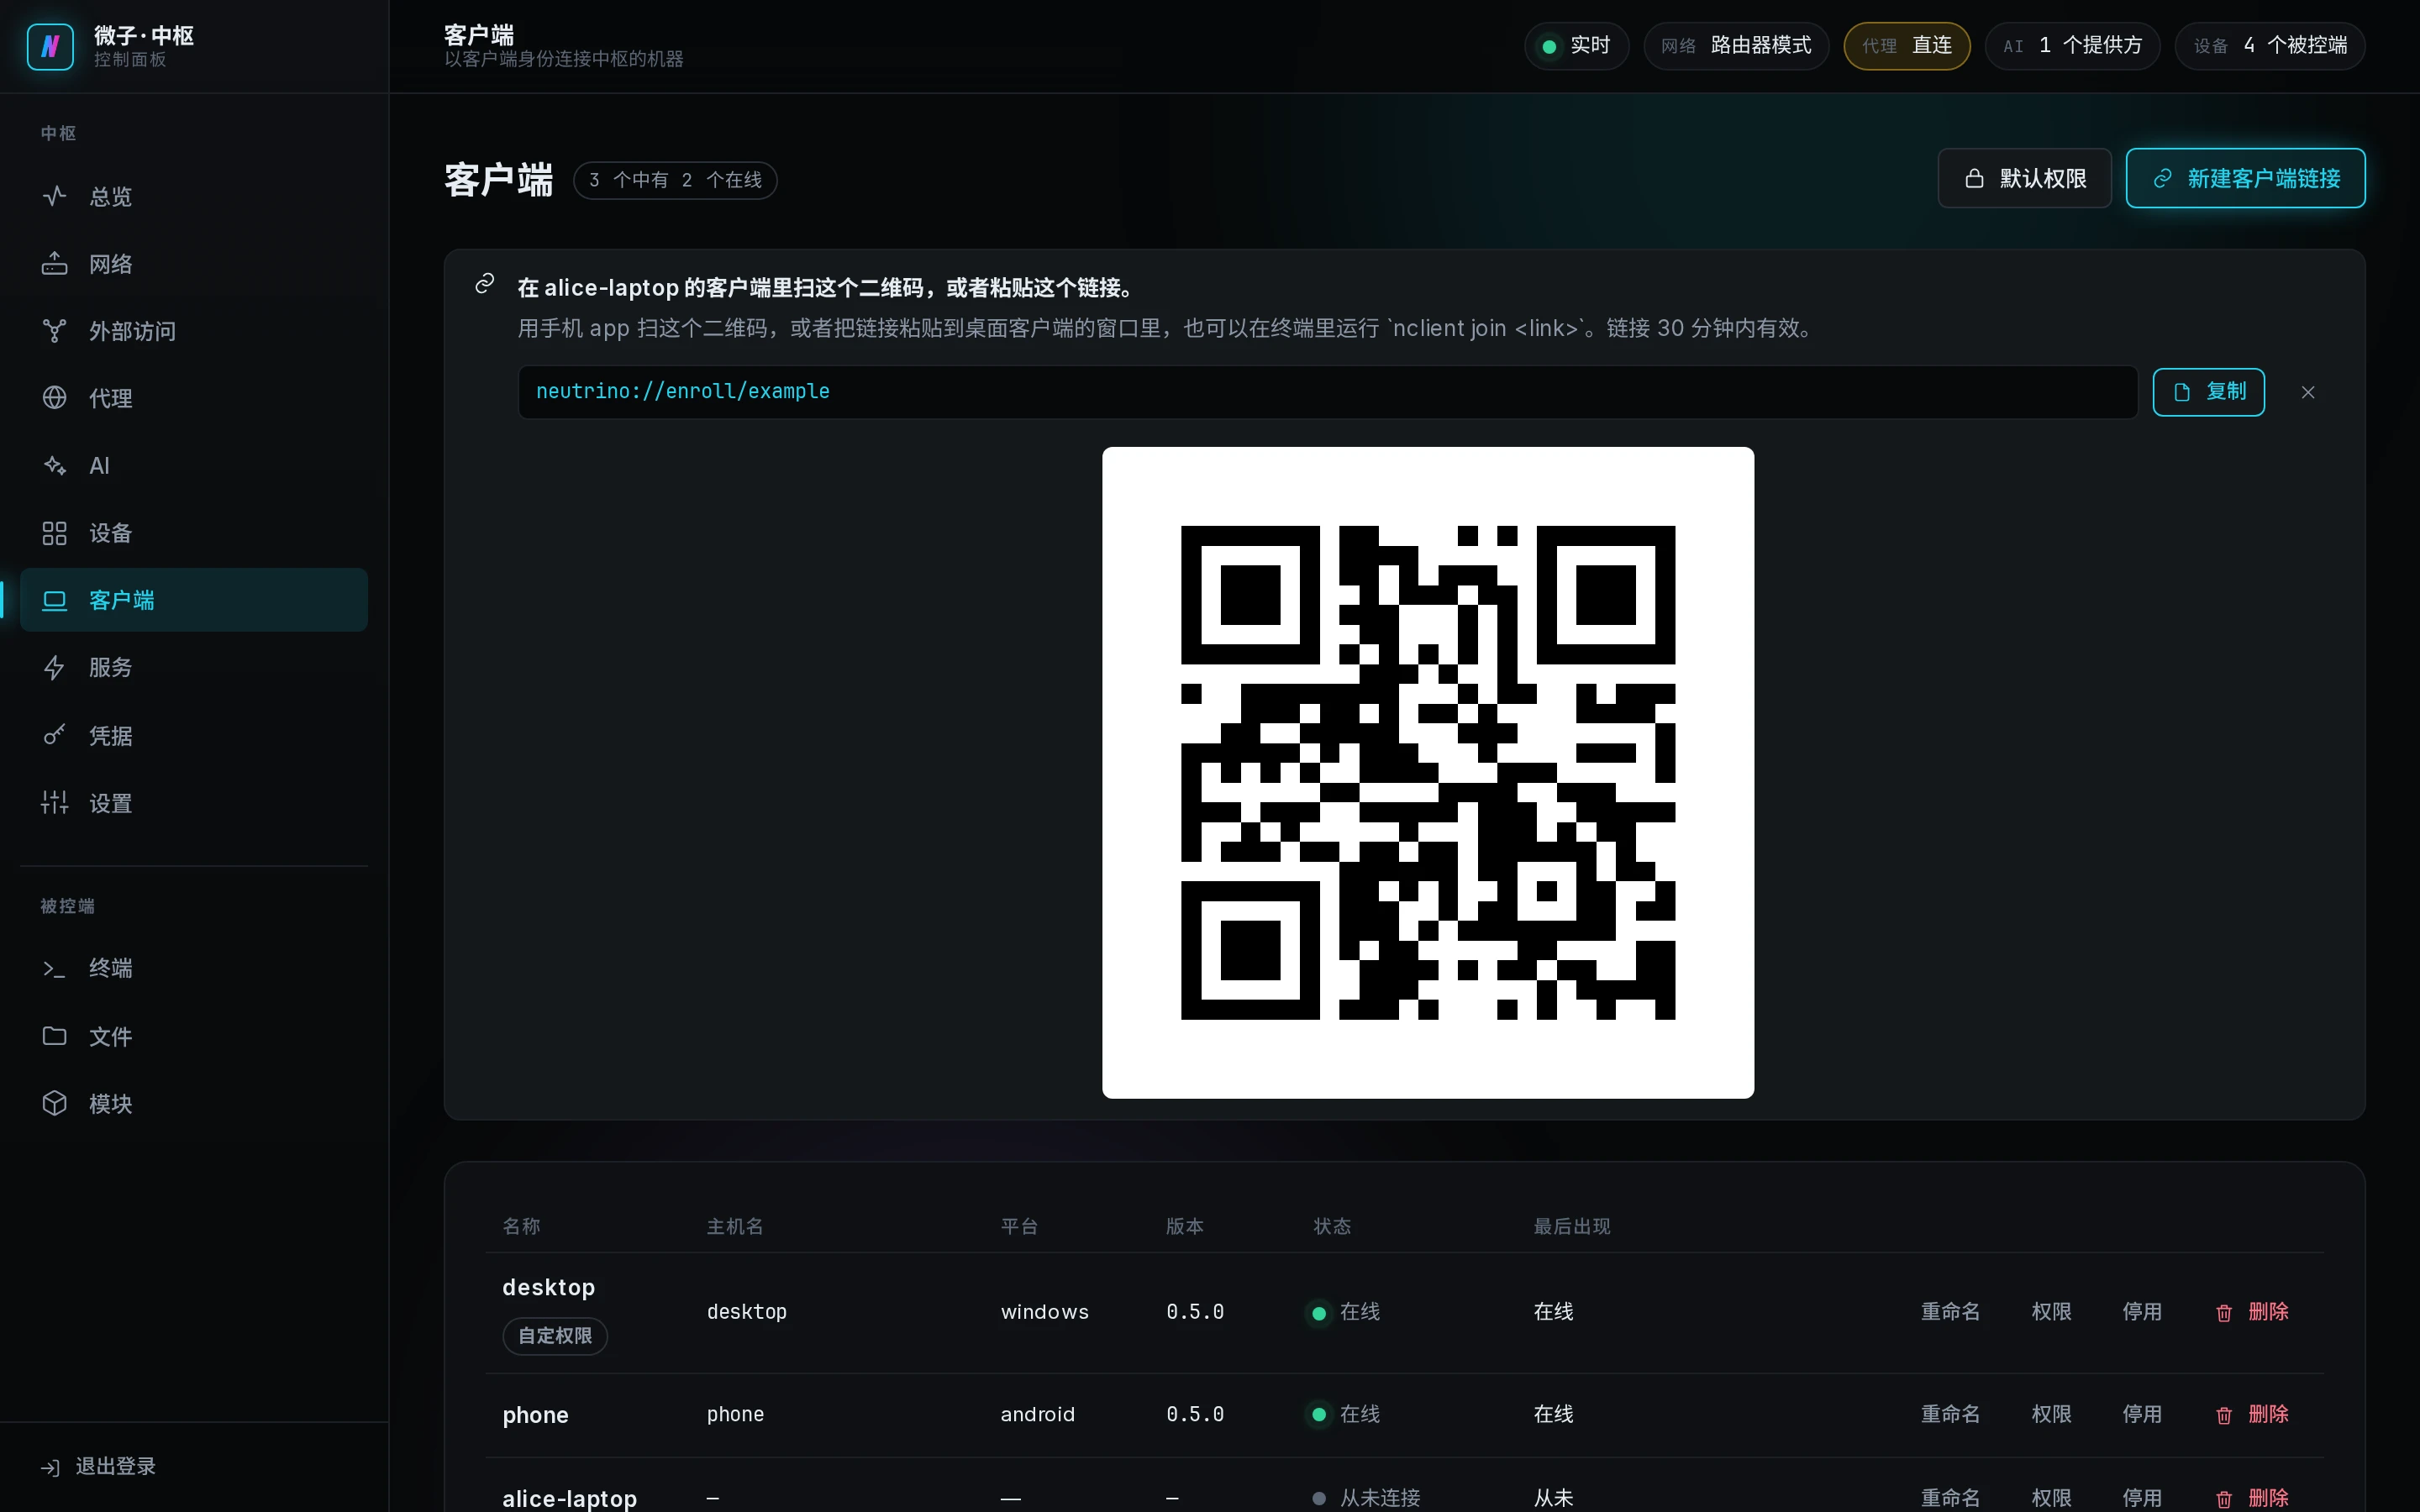Click the 代理 直连 status pill

click(1906, 46)
